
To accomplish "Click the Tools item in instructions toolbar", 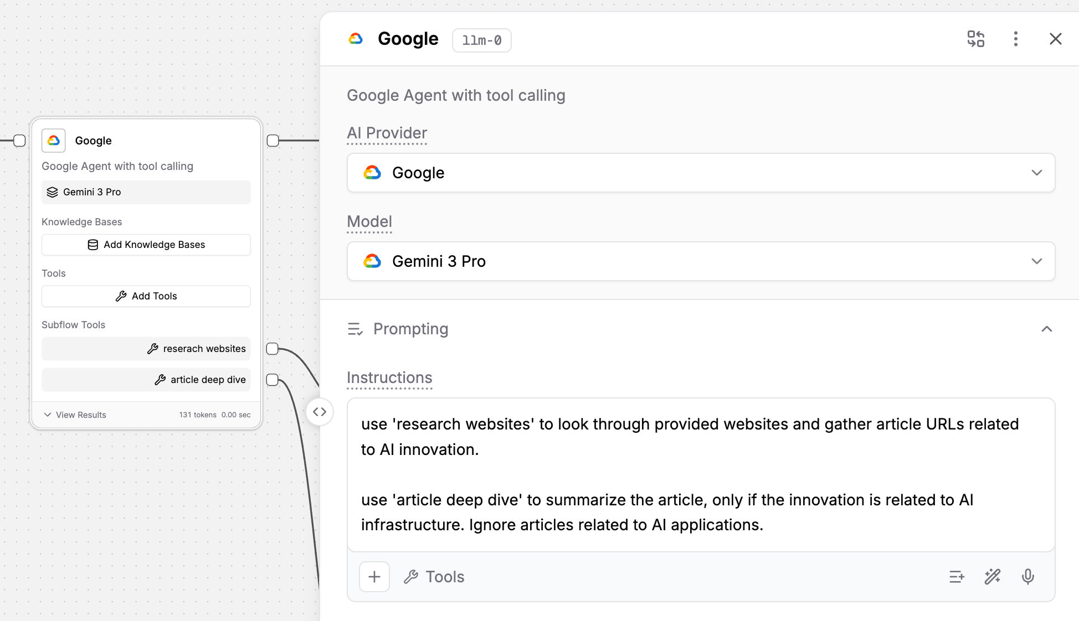I will coord(435,577).
